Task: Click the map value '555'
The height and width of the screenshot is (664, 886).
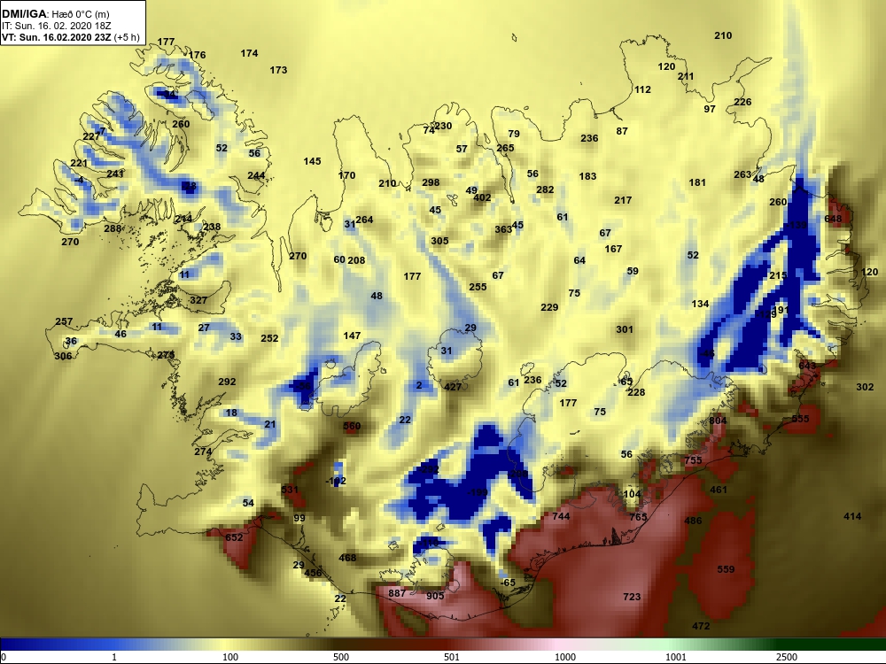Action: pyautogui.click(x=800, y=419)
